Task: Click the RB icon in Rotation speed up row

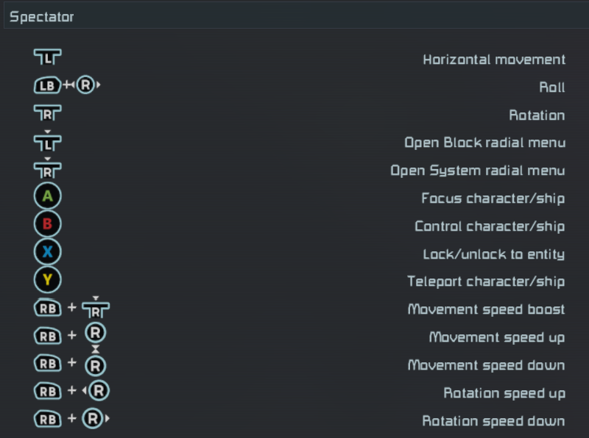Action: pos(47,392)
